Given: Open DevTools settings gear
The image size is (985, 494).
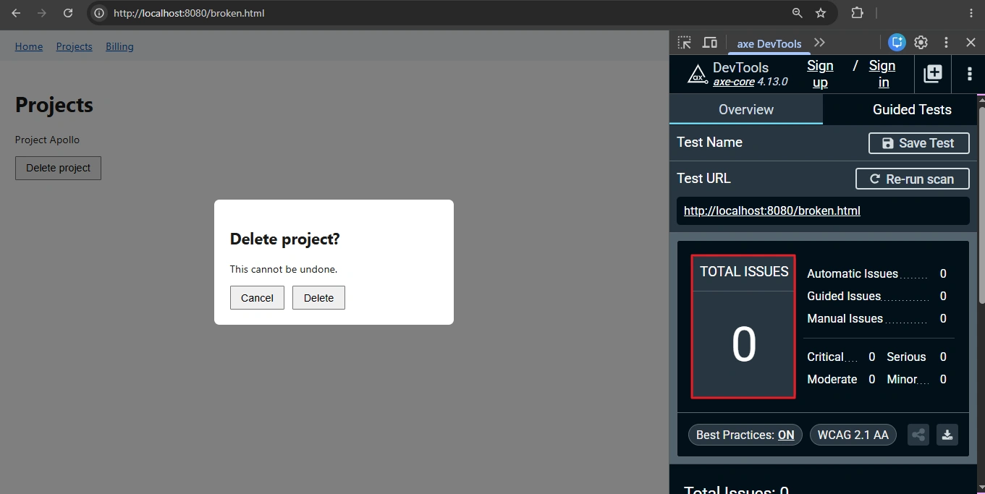Looking at the screenshot, I should pyautogui.click(x=921, y=43).
